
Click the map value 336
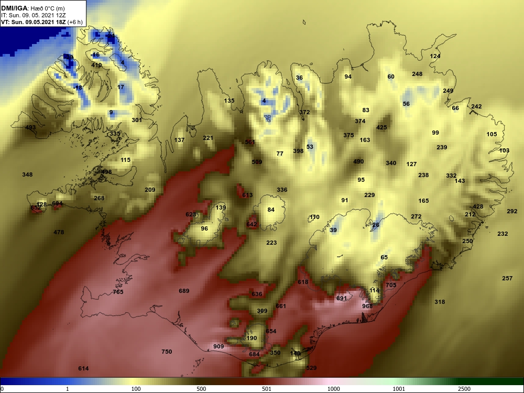click(x=282, y=190)
